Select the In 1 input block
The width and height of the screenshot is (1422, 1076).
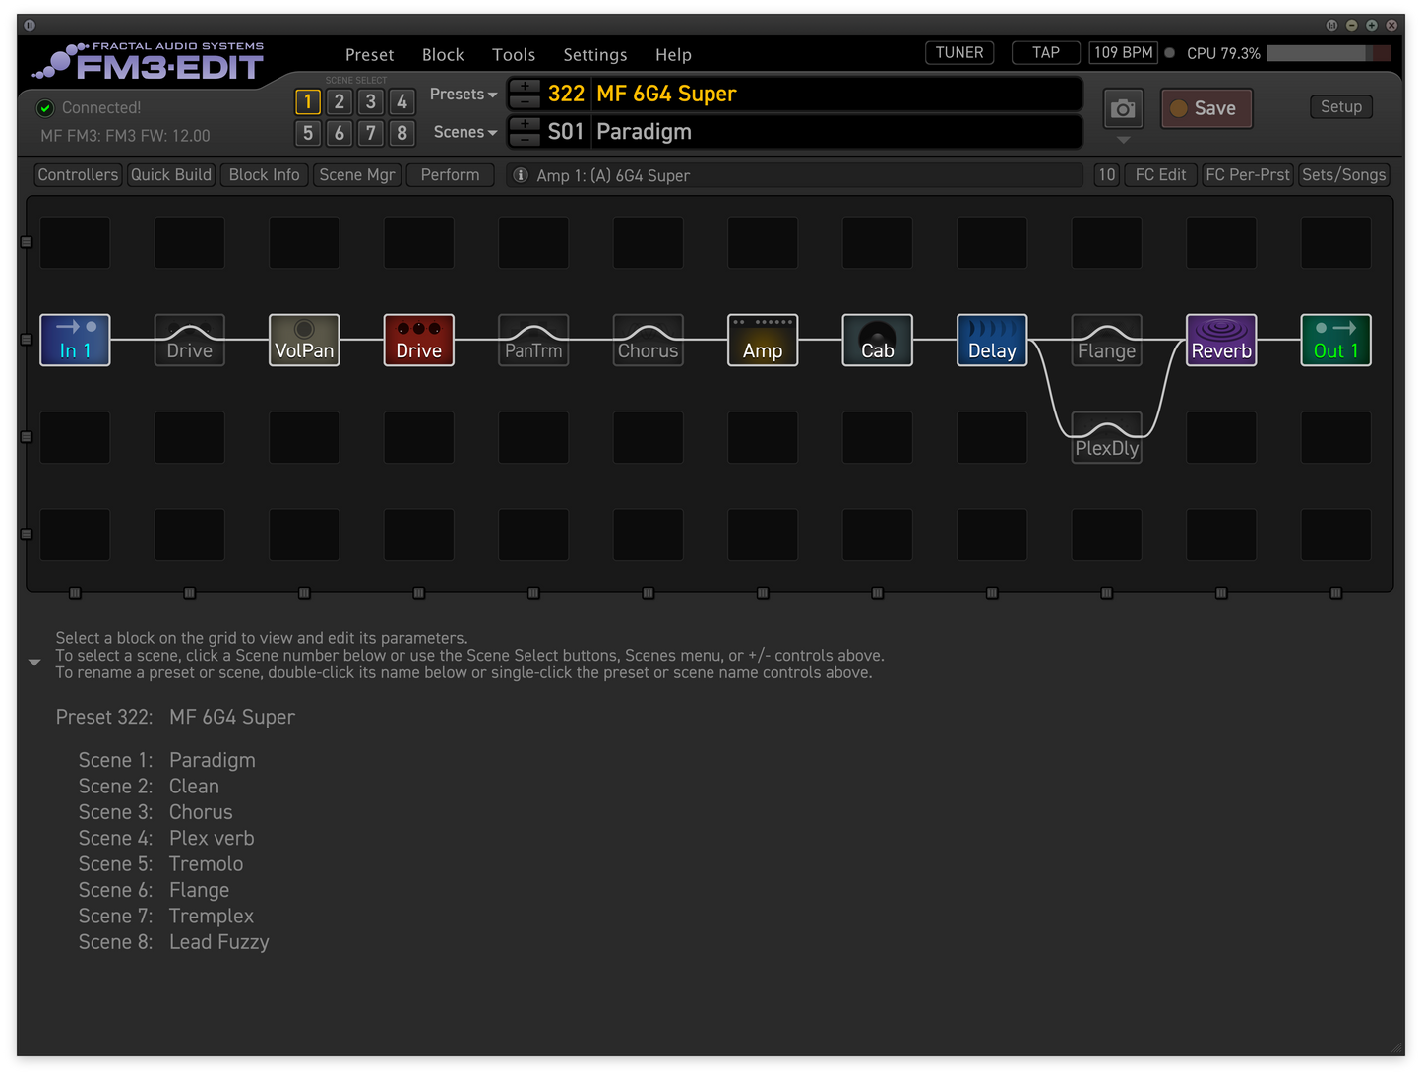pos(75,340)
